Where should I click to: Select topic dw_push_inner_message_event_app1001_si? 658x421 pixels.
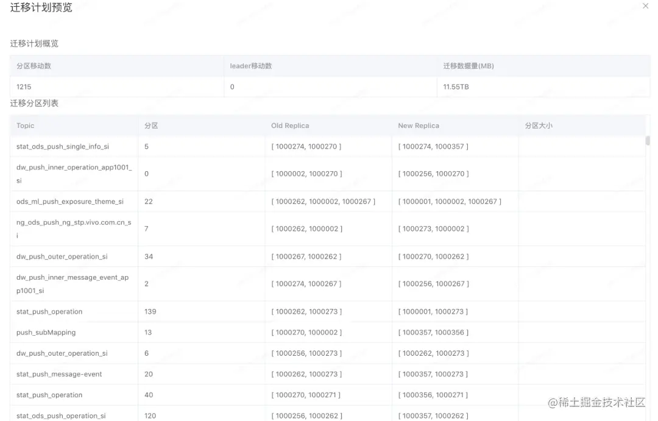click(73, 284)
